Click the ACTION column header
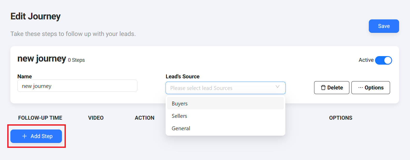Viewport: 410px width, 160px height. (144, 118)
